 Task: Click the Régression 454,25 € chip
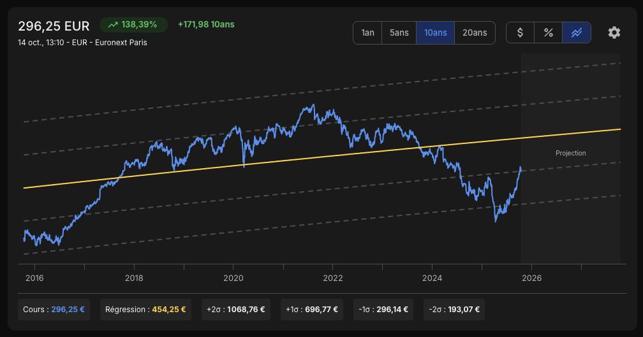pos(145,310)
